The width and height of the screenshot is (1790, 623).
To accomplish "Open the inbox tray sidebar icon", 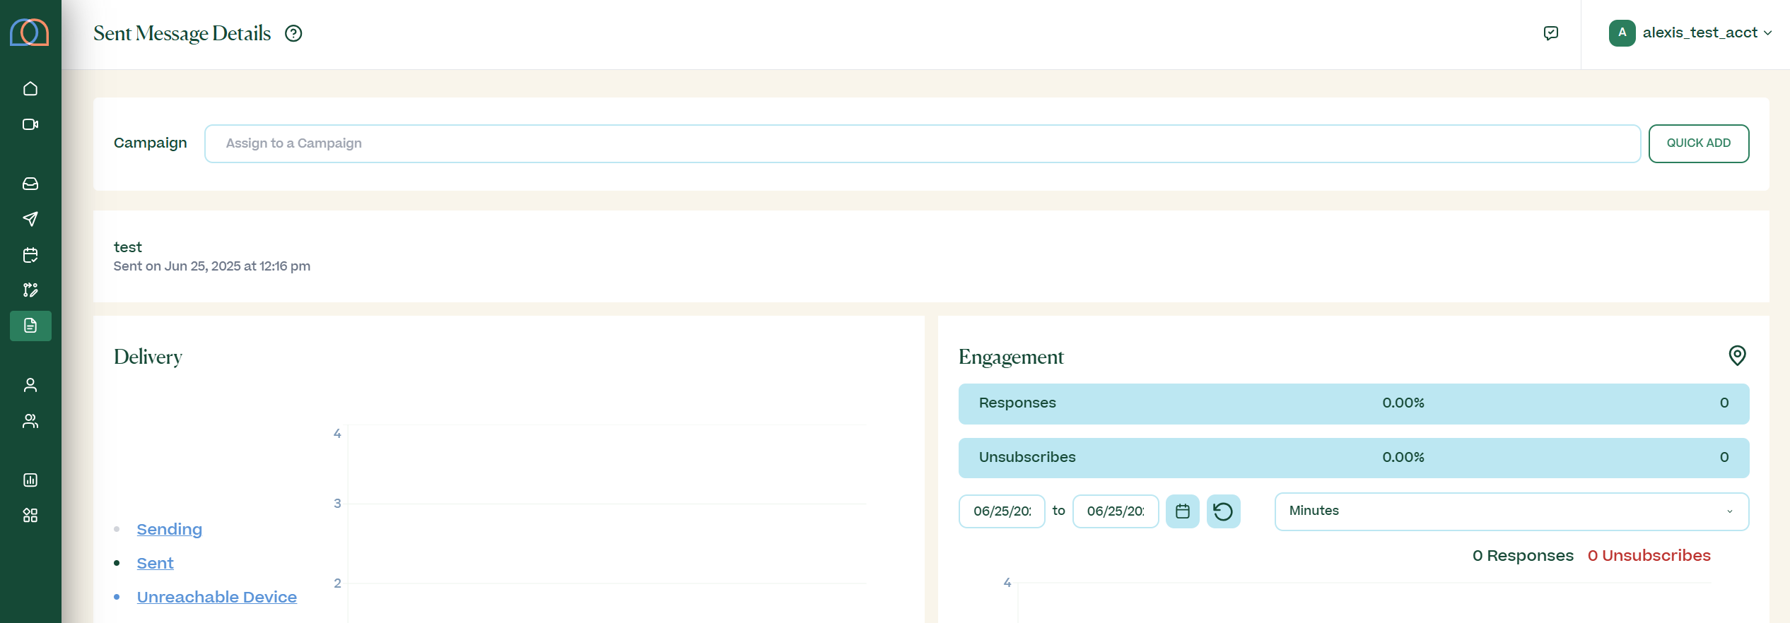I will (30, 184).
